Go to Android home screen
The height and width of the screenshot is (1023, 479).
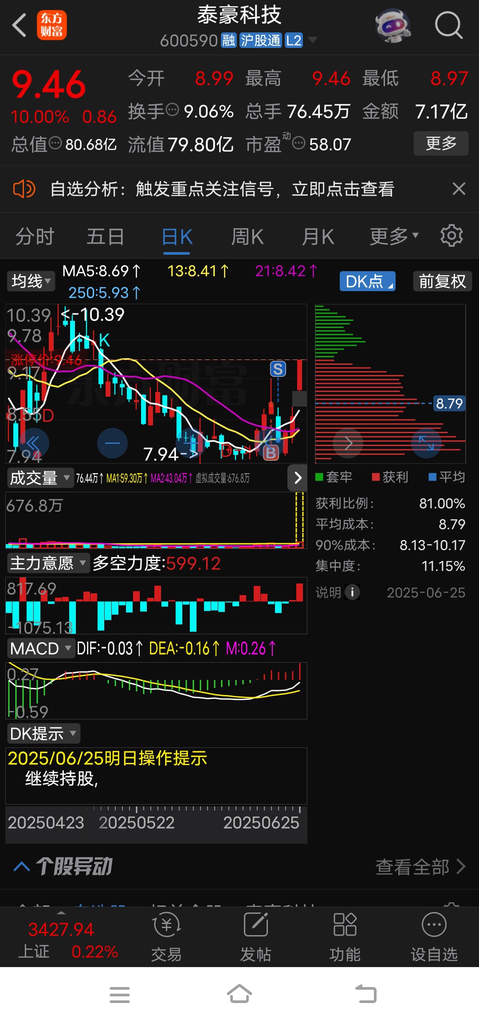click(x=239, y=994)
